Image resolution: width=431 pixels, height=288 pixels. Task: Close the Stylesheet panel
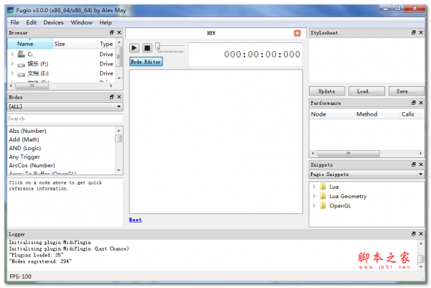pos(421,32)
